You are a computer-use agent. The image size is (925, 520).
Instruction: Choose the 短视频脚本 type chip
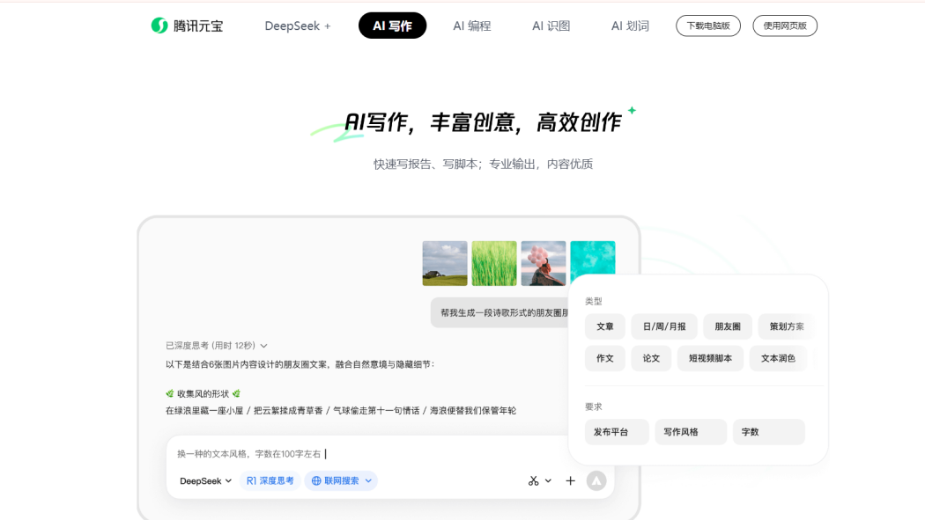tap(710, 358)
